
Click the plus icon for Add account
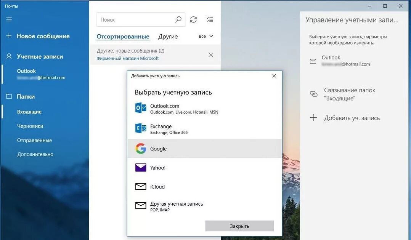[x=313, y=118]
